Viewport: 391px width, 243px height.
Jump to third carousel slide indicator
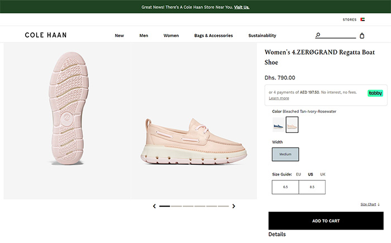click(x=188, y=206)
